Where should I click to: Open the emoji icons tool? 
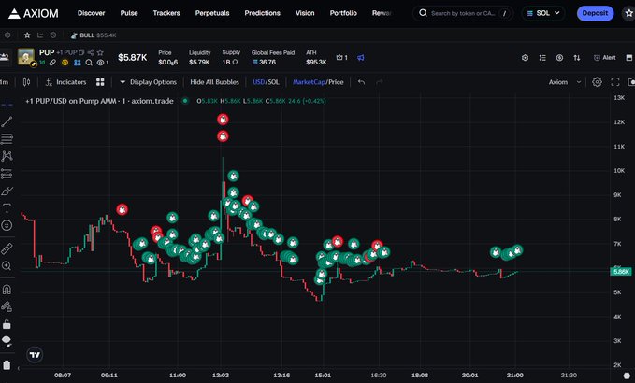7,225
